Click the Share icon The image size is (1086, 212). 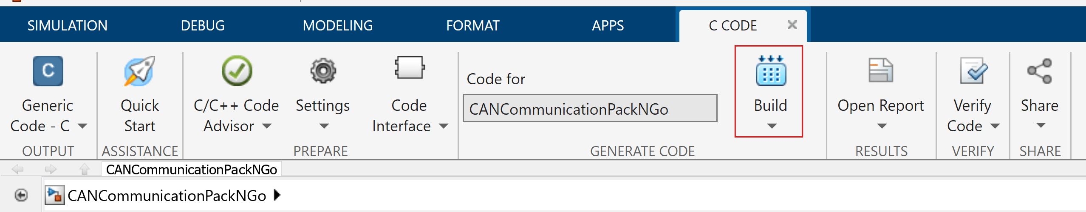(1039, 71)
